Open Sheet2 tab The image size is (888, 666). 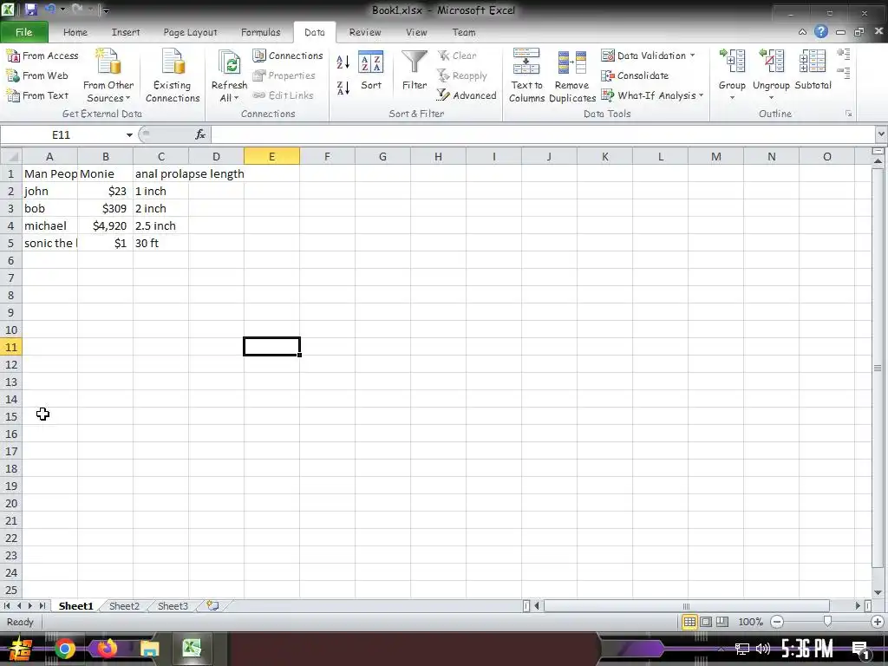pos(124,606)
